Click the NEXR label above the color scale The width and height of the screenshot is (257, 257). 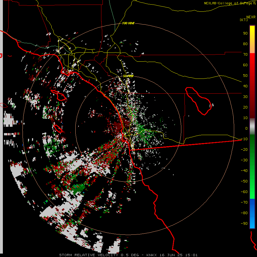point(251,17)
